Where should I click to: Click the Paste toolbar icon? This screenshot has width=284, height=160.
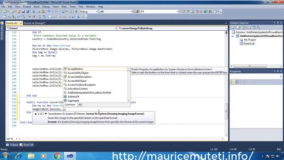43,12
